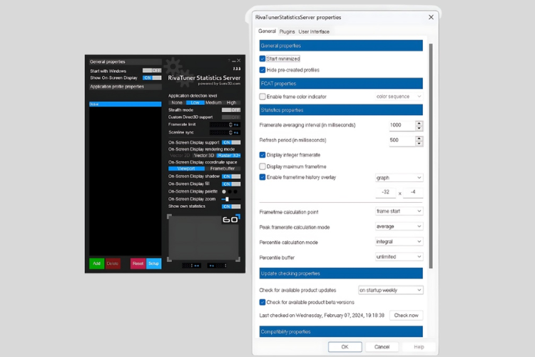Choose Viewport coordinate space

click(x=186, y=169)
